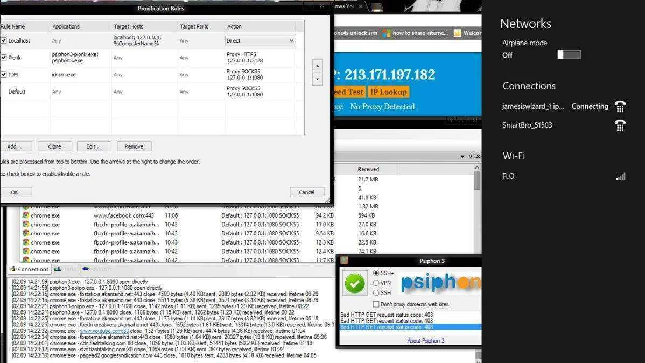This screenshot has width=645, height=363.
Task: Move the selected rule up with the up arrow
Action: 317,66
